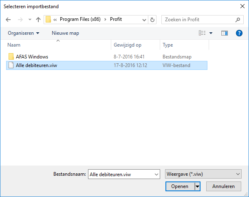The height and width of the screenshot is (197, 249).
Task: Open the Organiseren menu
Action: pos(24,33)
